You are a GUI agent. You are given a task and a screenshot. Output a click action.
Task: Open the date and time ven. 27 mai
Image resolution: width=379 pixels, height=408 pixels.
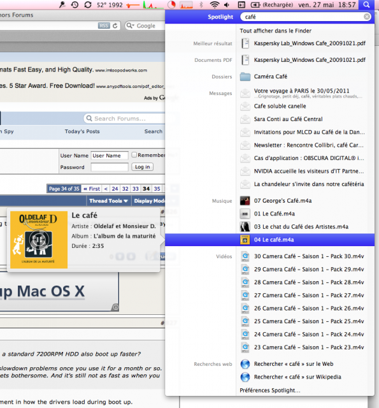tap(327, 4)
